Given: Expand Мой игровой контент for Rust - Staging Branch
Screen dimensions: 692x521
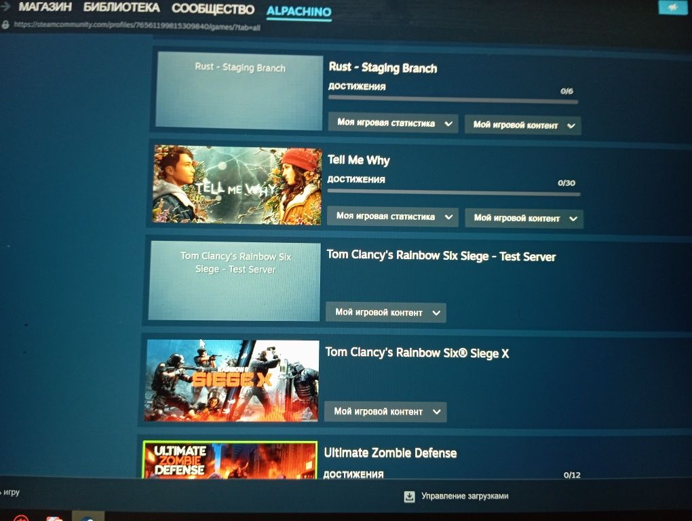Looking at the screenshot, I should pos(523,126).
